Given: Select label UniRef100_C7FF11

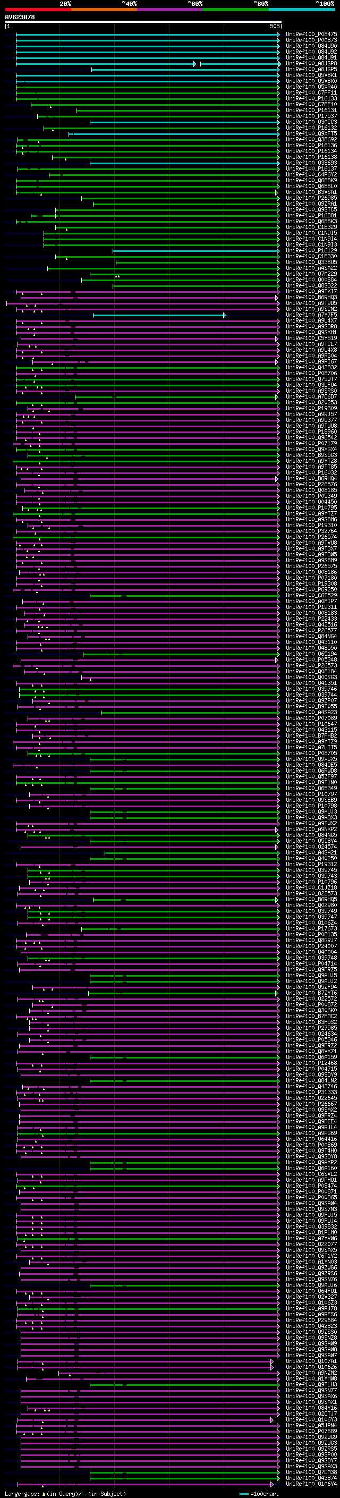Looking at the screenshot, I should [311, 92].
